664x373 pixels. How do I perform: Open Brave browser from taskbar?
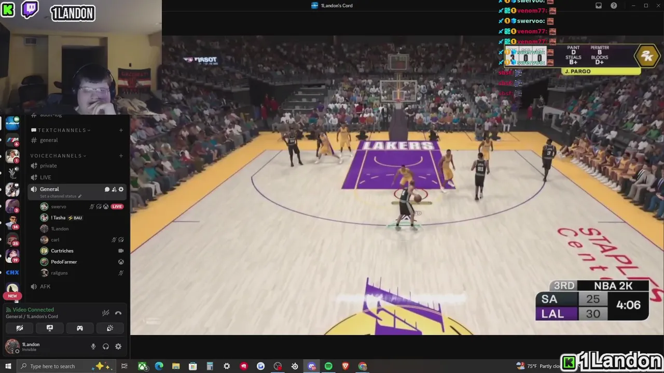(345, 366)
